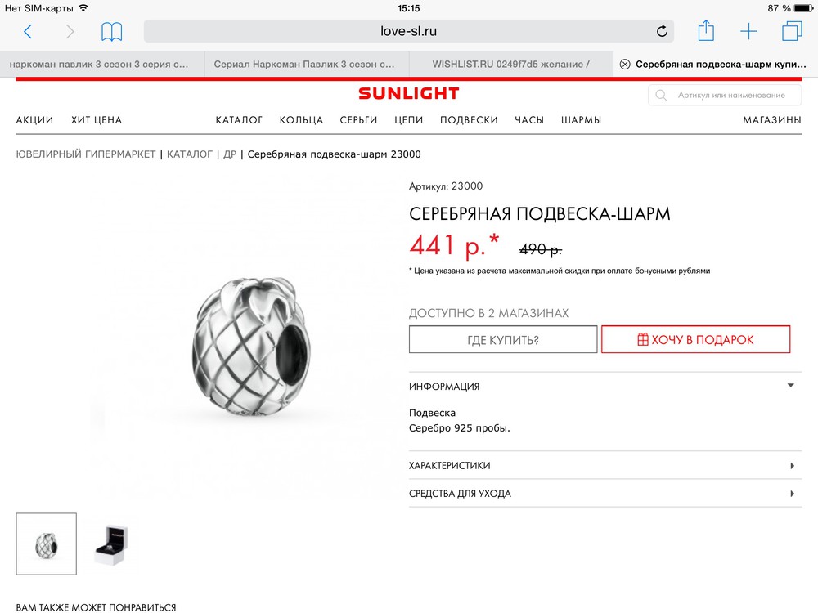
Task: Switch to the WISHLIST.RU tab
Action: point(510,64)
